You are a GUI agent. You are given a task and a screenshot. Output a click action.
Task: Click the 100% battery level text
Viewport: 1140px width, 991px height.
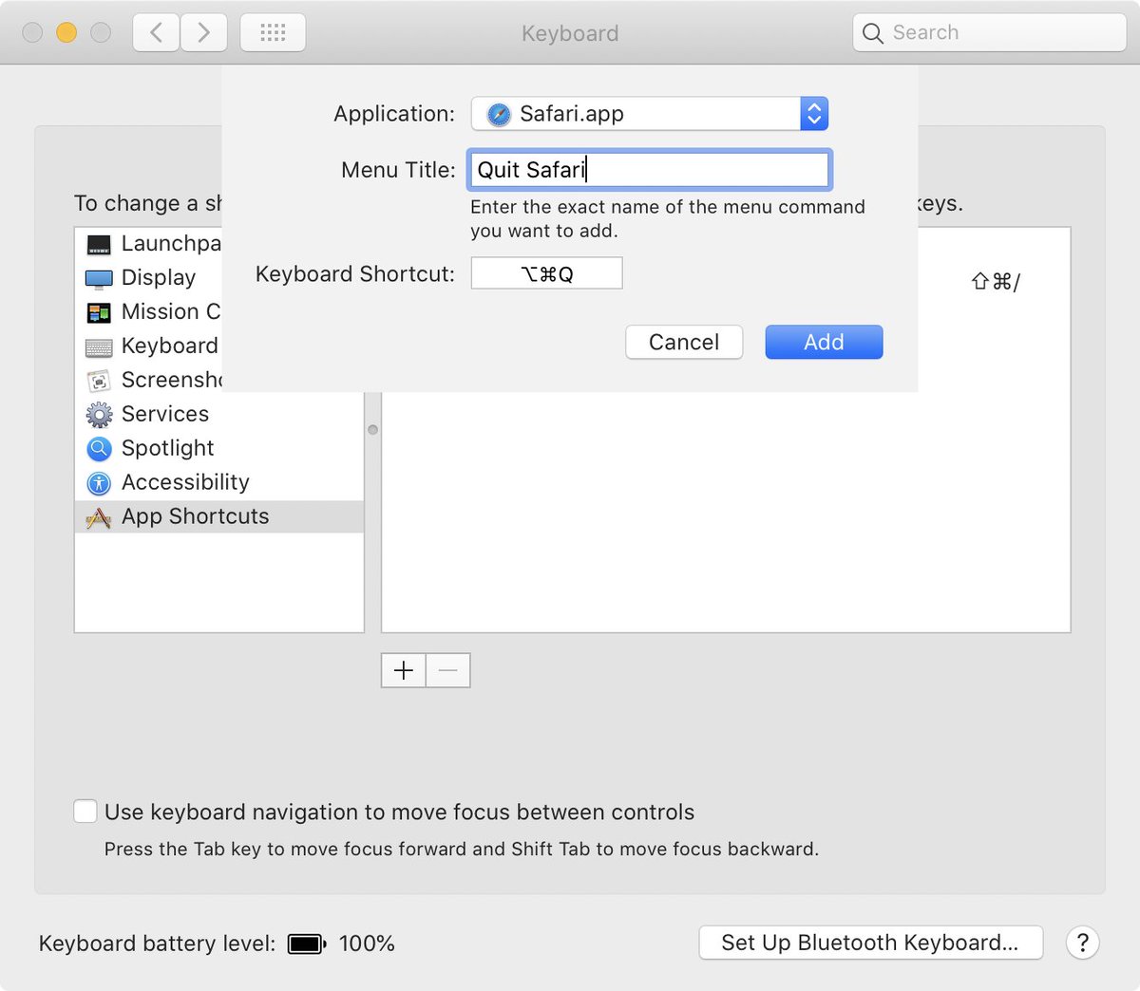click(367, 944)
